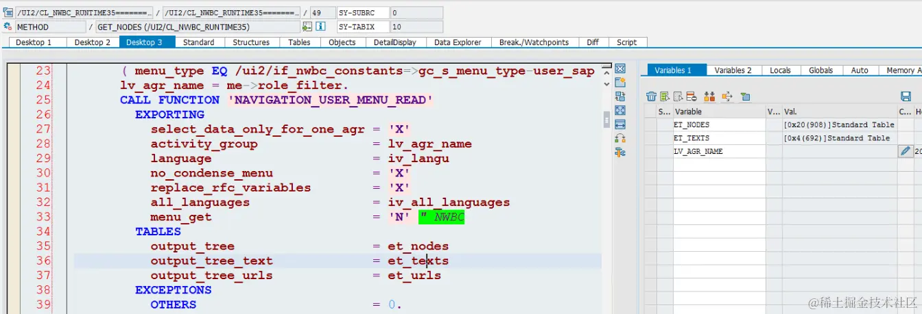The image size is (922, 314).
Task: Open the Tables tab
Action: point(299,42)
